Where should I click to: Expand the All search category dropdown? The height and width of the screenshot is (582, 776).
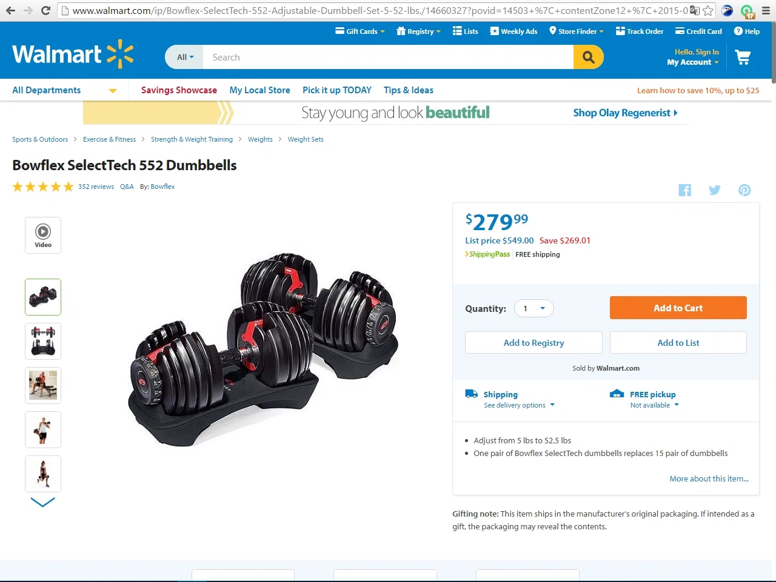[x=185, y=57]
